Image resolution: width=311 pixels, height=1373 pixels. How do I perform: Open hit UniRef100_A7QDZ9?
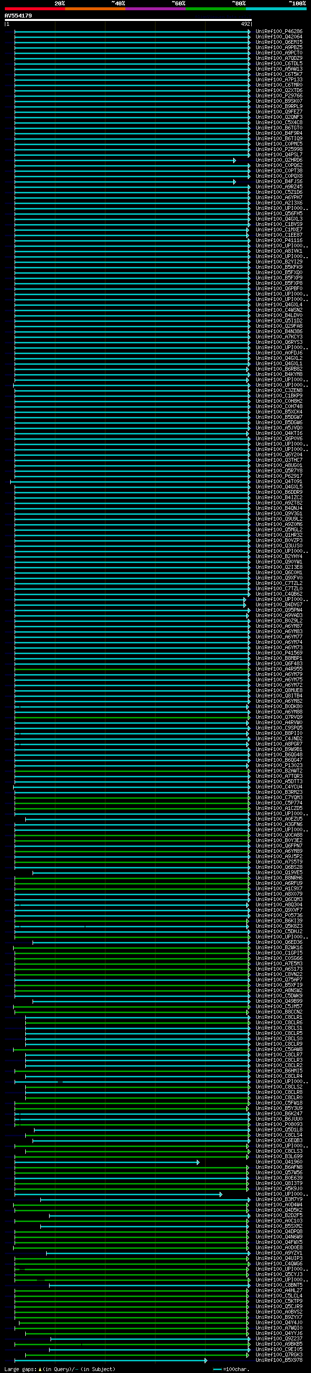[x=278, y=58]
